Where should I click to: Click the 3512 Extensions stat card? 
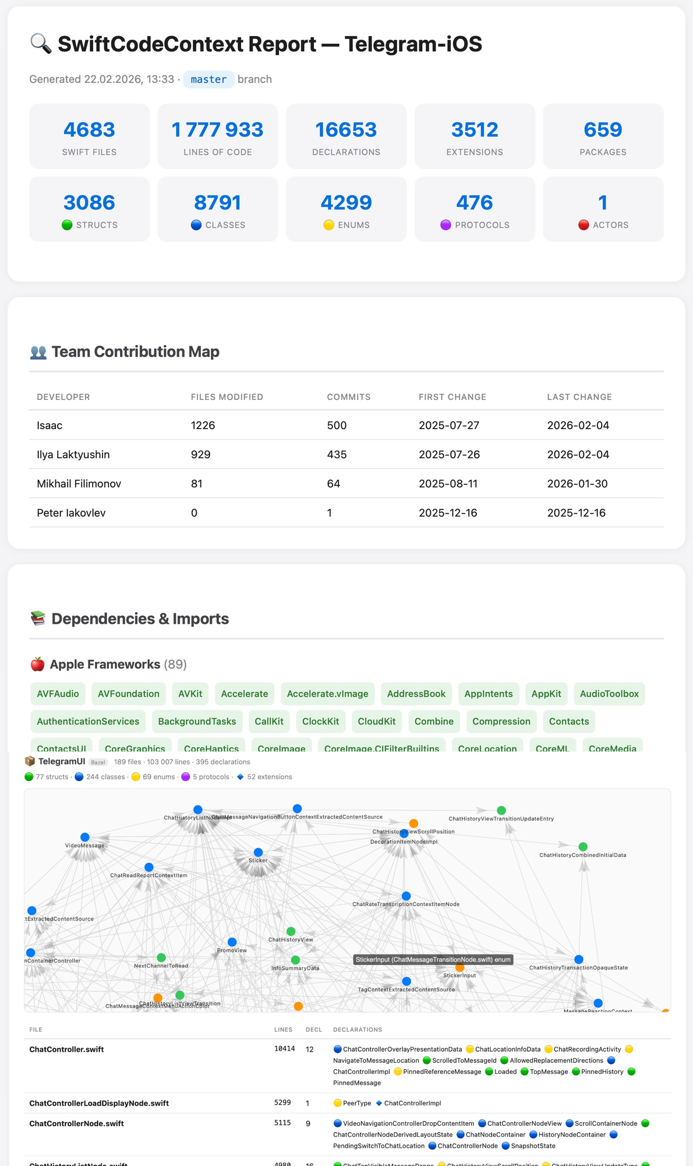coord(475,136)
